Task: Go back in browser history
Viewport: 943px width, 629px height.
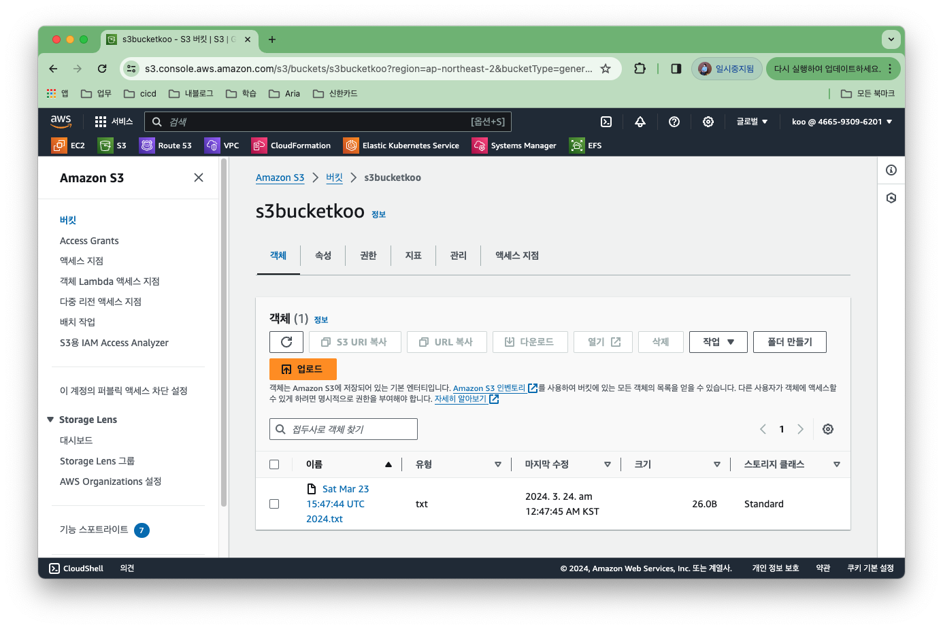Action: coord(53,69)
